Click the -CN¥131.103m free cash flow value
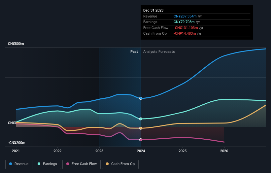Image resolution: width=271 pixels, height=173 pixels. coord(186,28)
